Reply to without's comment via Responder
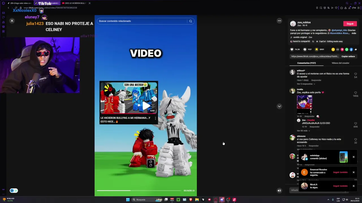This screenshot has height=203, width=362. (x=316, y=80)
